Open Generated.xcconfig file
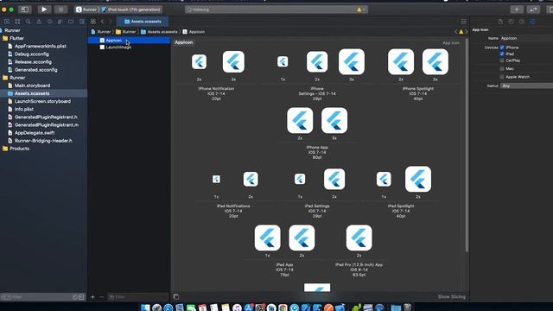This screenshot has height=311, width=553. point(35,70)
